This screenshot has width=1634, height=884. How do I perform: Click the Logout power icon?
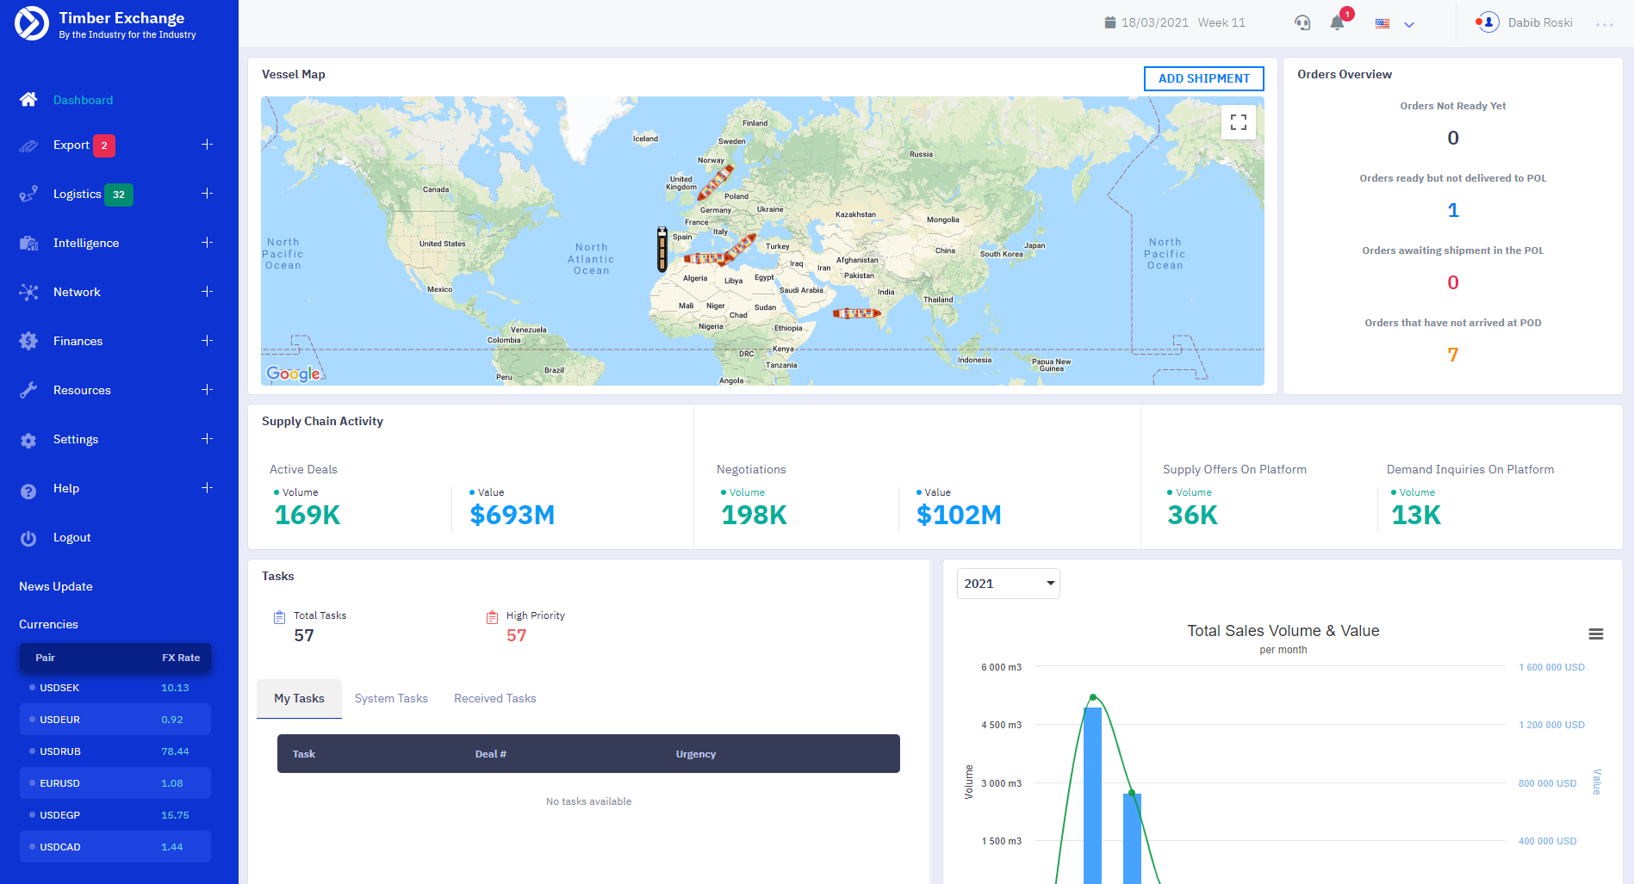coord(28,537)
